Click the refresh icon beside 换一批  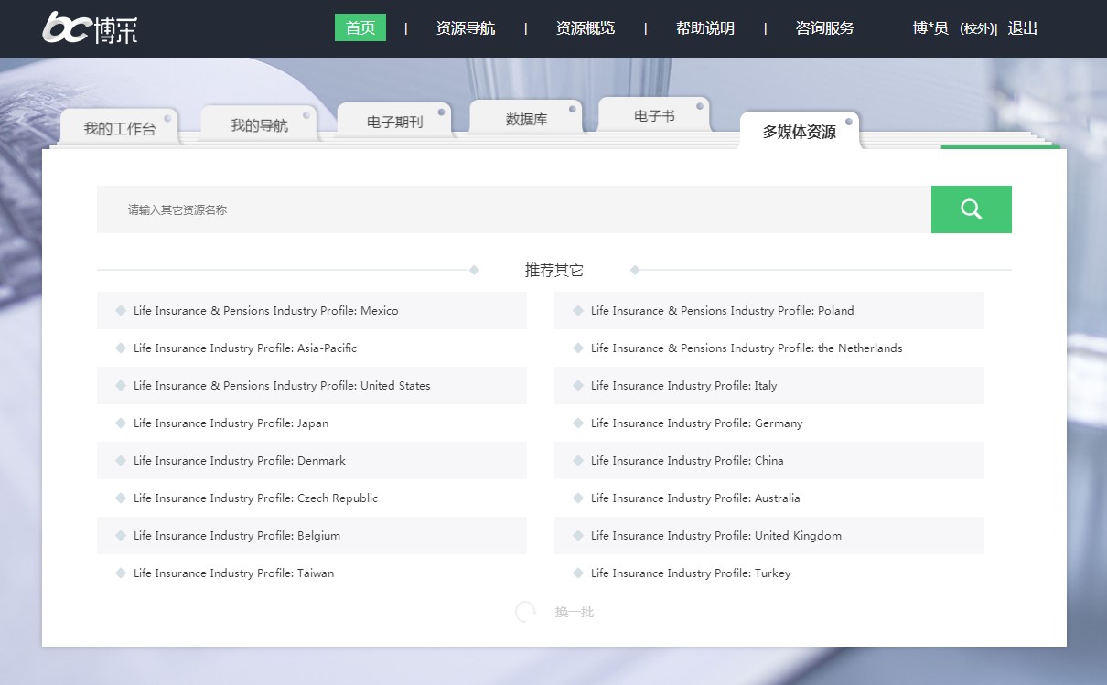[525, 612]
